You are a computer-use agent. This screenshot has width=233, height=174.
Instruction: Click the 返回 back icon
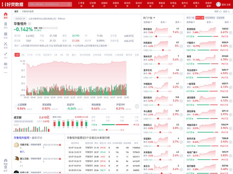229,12
